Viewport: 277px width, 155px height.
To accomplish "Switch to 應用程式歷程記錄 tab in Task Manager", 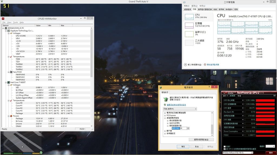I will (205, 9).
